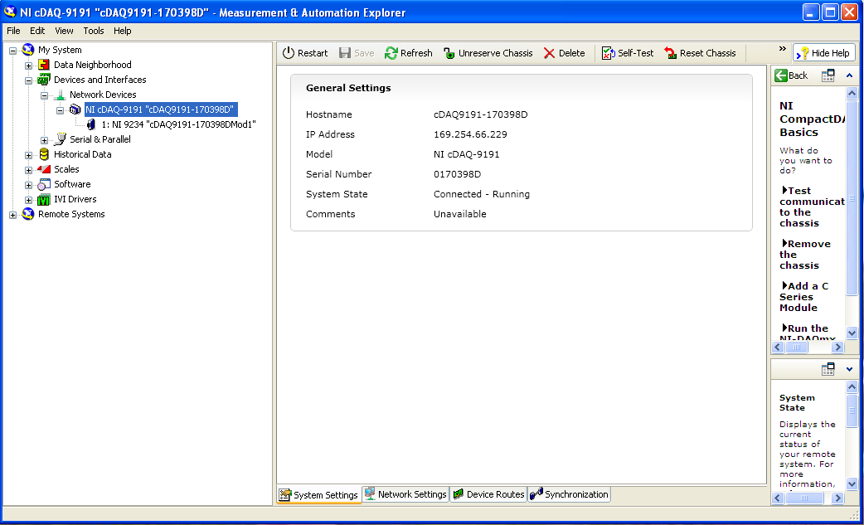Expand the IVI Drivers node
The width and height of the screenshot is (864, 525).
pyautogui.click(x=29, y=200)
